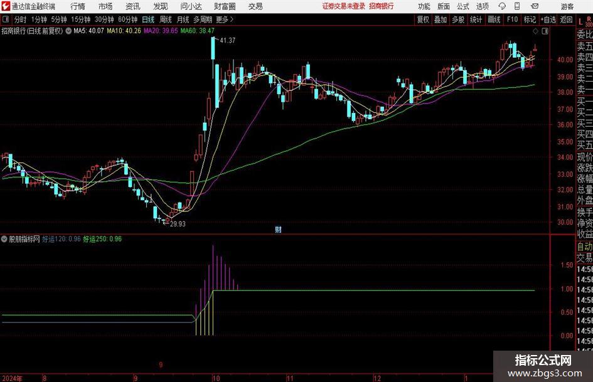Click the MA5: 40.07 label
The height and width of the screenshot is (382, 593).
tap(88, 31)
